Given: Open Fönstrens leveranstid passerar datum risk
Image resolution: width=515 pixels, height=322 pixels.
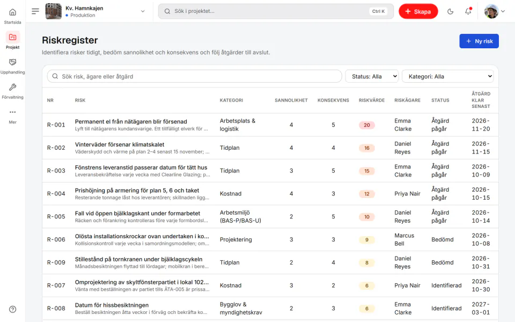Looking at the screenshot, I should coord(141,167).
